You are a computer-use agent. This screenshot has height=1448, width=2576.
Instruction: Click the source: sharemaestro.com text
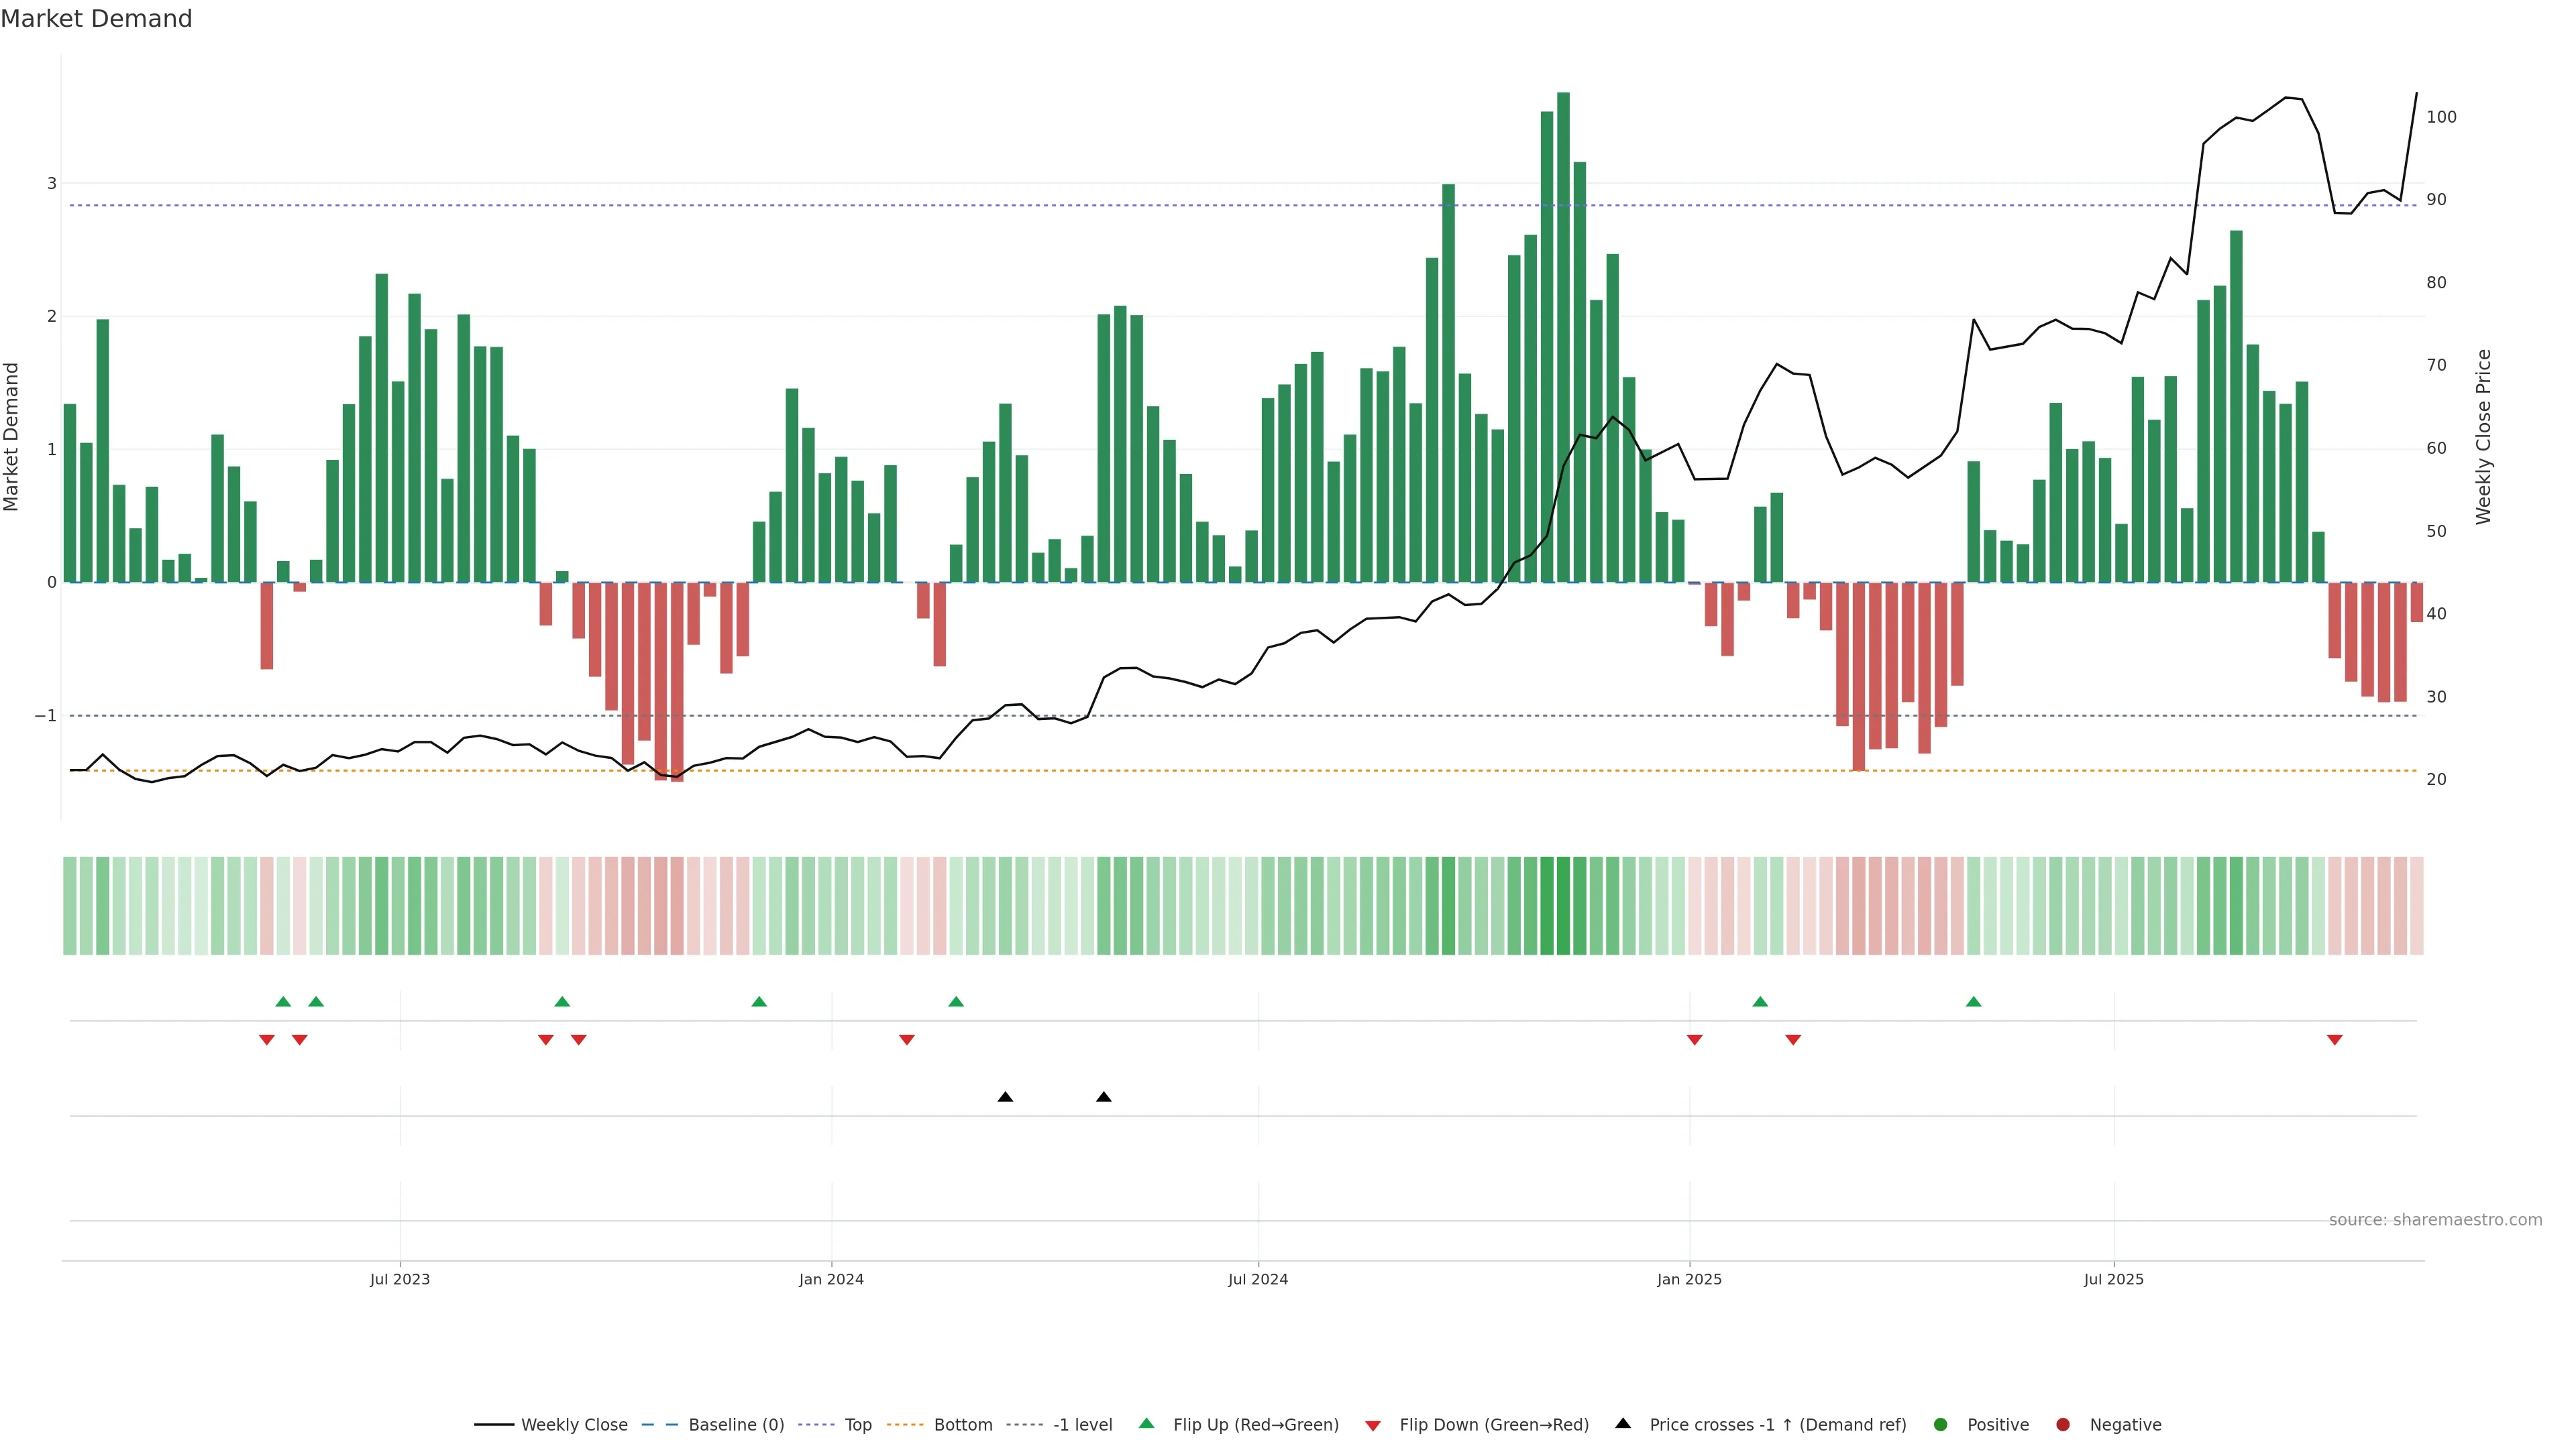click(2435, 1220)
